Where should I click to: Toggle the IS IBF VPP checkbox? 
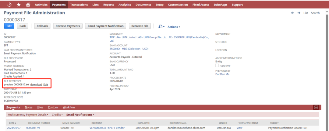[217, 66]
